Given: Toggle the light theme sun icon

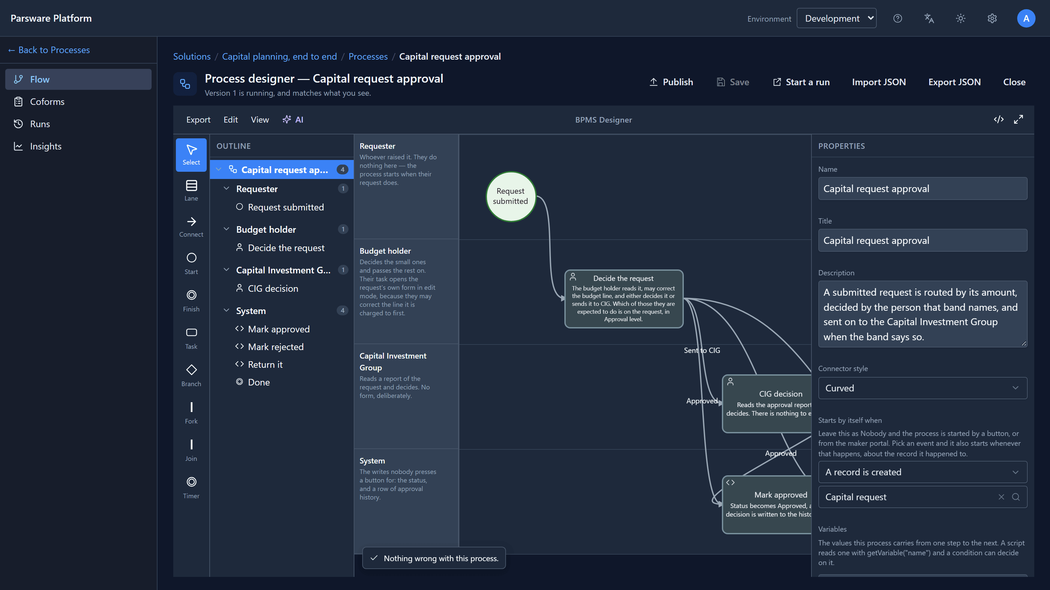Looking at the screenshot, I should [961, 18].
